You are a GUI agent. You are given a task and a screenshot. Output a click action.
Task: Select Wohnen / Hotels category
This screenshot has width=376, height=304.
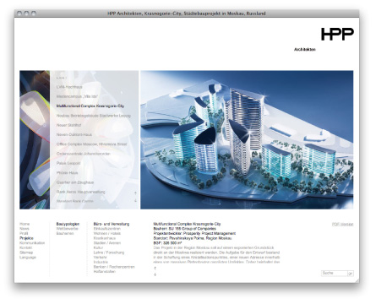pyautogui.click(x=107, y=234)
